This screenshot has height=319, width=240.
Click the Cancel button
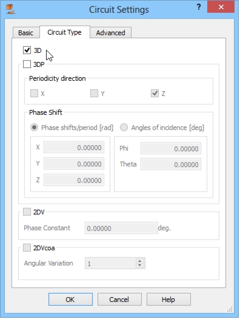pos(119,300)
